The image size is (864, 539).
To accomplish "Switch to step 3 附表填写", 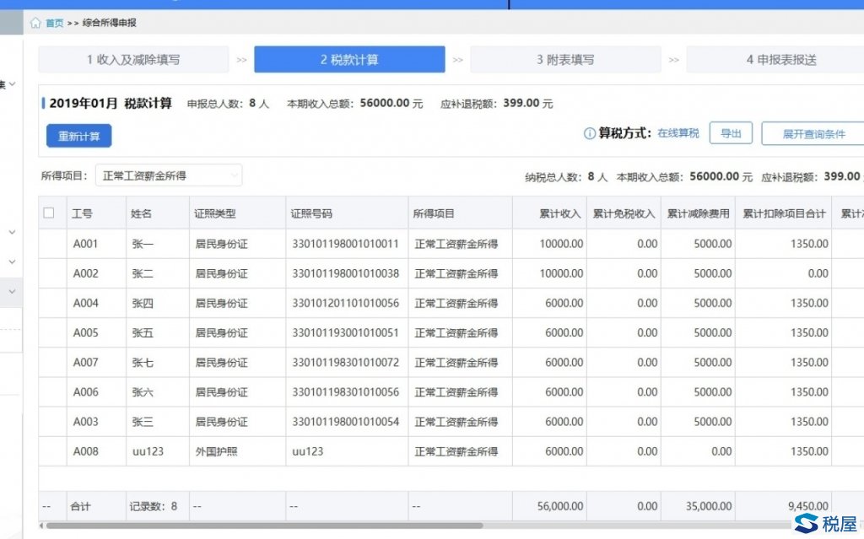I will 565,60.
